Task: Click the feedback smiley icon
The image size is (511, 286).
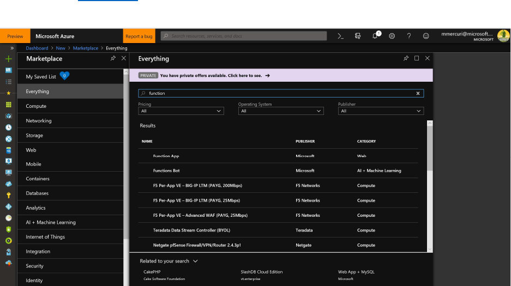Action: pos(426,36)
